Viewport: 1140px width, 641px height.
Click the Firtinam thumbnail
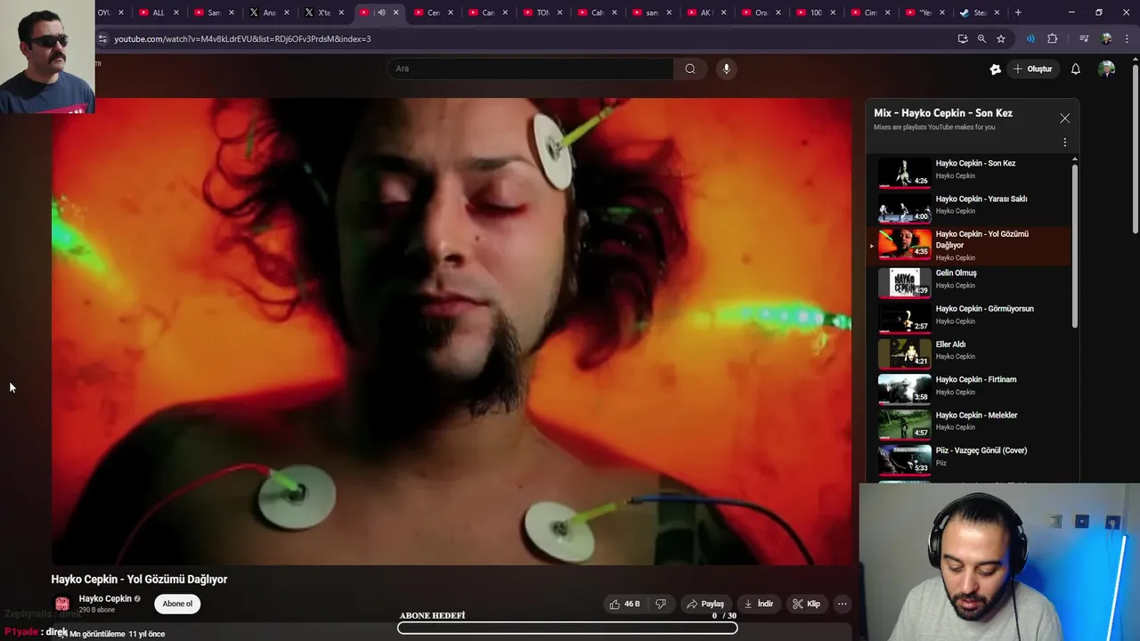click(x=904, y=388)
